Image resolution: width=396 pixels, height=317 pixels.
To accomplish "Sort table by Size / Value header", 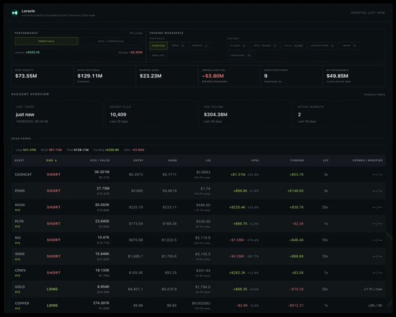I will pyautogui.click(x=100, y=161).
